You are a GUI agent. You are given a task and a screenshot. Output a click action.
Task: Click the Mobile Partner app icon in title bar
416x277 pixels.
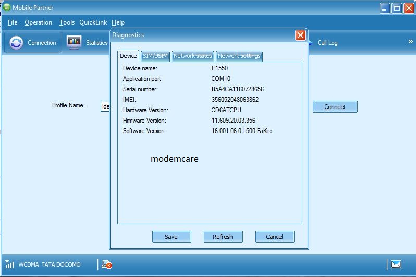pyautogui.click(x=7, y=8)
